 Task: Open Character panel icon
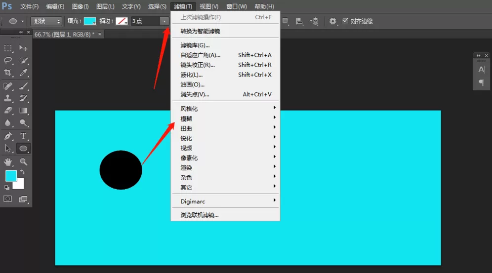click(482, 69)
